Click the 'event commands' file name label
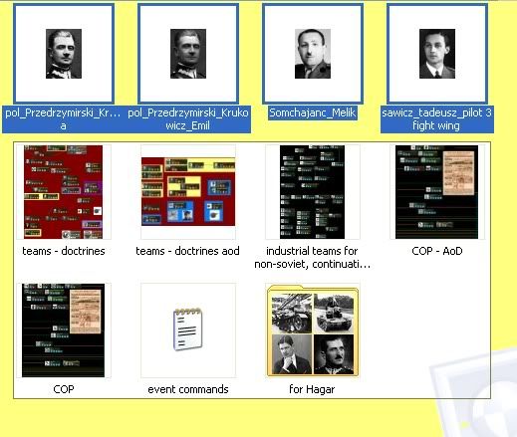 point(188,389)
